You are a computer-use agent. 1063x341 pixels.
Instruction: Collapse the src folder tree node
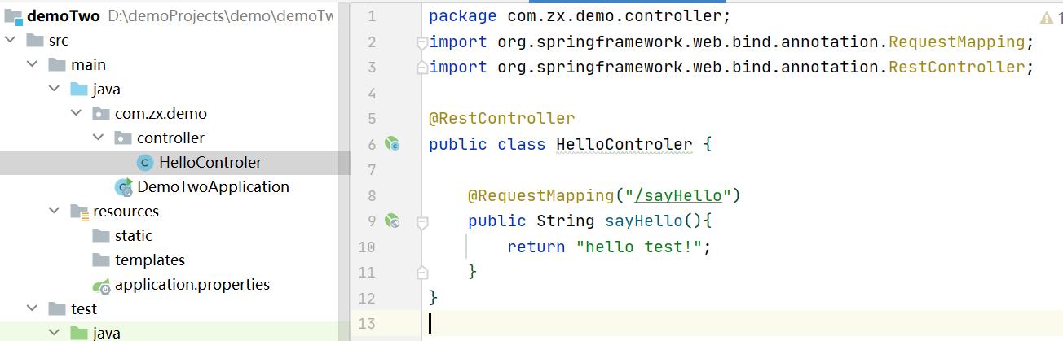[x=11, y=41]
